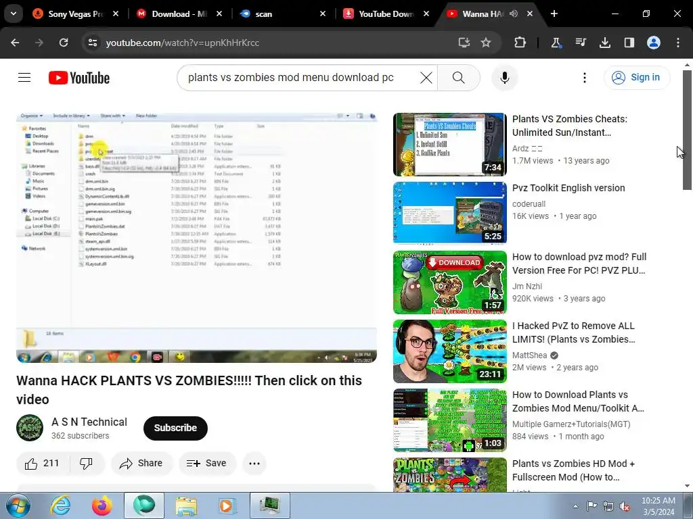The image size is (693, 519).
Task: Bookmark this page with the star
Action: (486, 43)
